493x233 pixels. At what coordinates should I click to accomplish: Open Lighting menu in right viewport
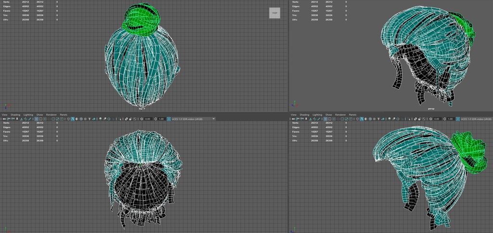[317, 115]
